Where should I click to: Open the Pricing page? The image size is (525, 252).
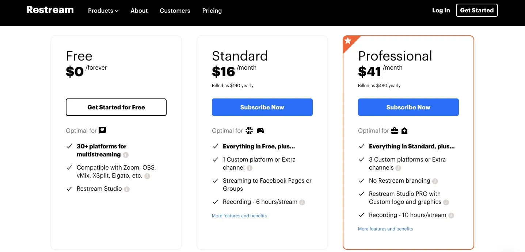[212, 11]
